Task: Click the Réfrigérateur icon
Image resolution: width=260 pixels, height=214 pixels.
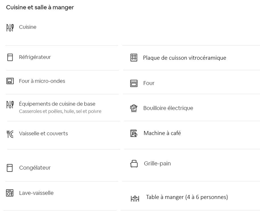Action: (10, 57)
